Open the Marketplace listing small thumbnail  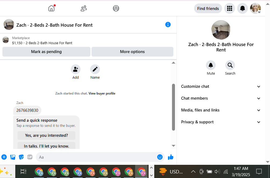[x=6, y=40]
